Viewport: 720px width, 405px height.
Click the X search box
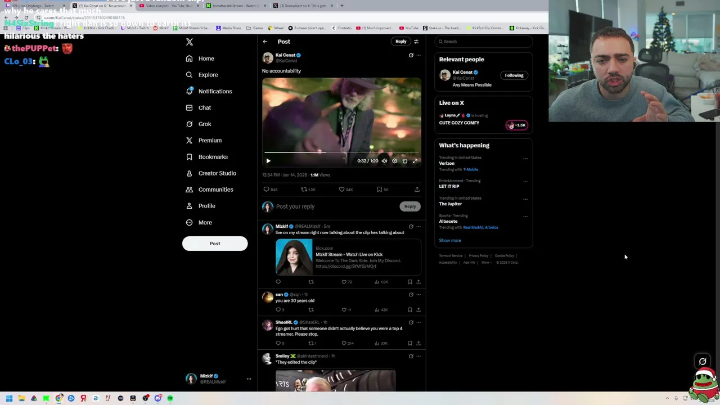484,42
